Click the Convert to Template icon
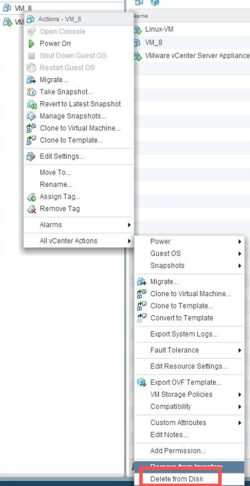 (142, 318)
